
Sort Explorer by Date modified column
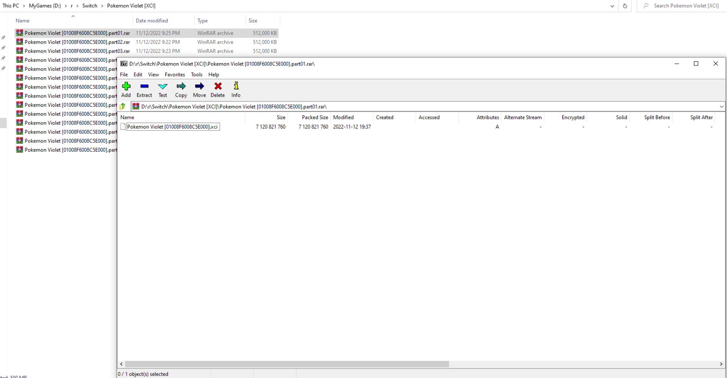[163, 20]
